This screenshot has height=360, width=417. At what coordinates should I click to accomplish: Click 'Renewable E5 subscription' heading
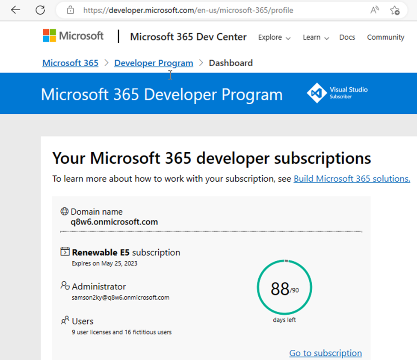coord(126,252)
